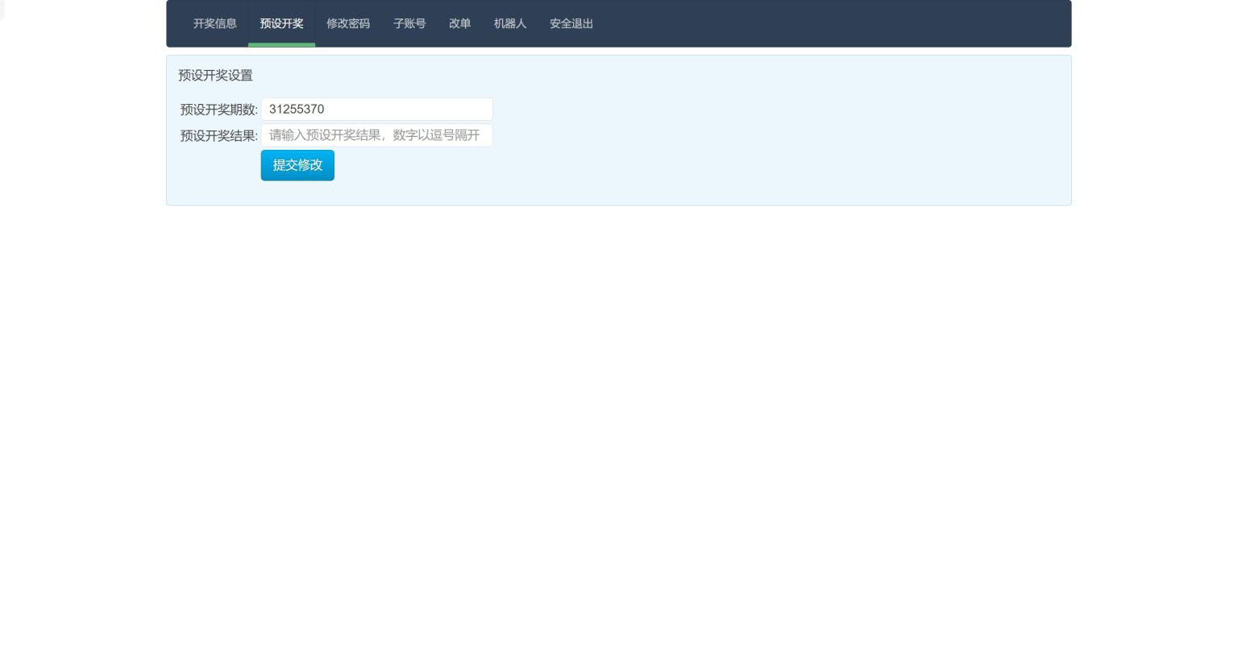Go to 修改密码 page

click(x=347, y=23)
